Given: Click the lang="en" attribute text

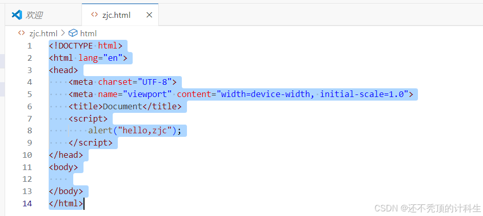Looking at the screenshot, I should (100, 58).
